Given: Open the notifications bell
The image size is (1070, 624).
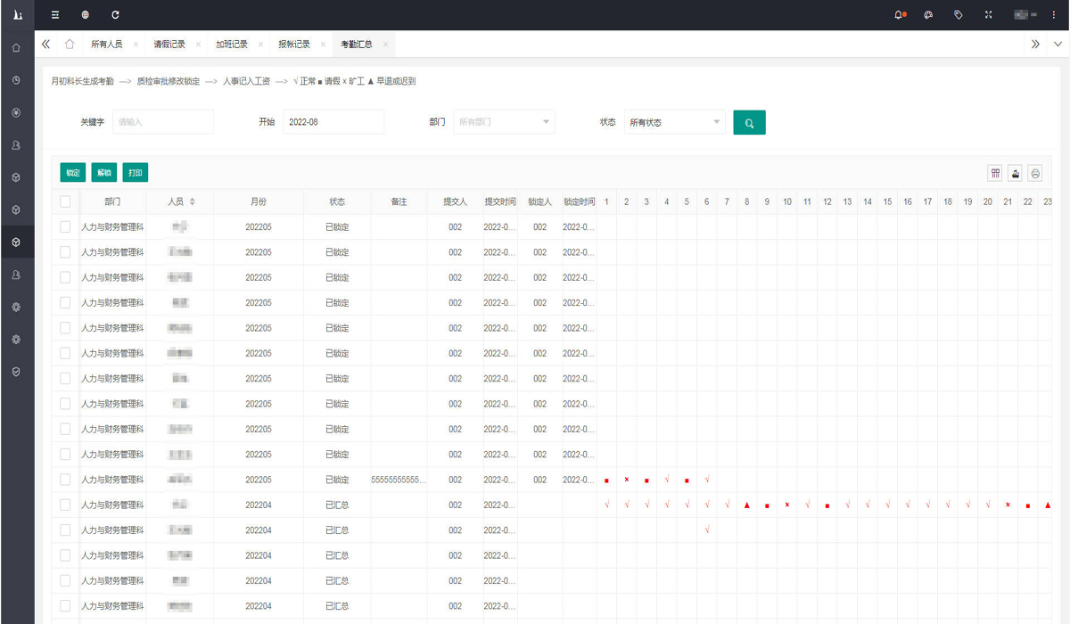Looking at the screenshot, I should pyautogui.click(x=899, y=15).
